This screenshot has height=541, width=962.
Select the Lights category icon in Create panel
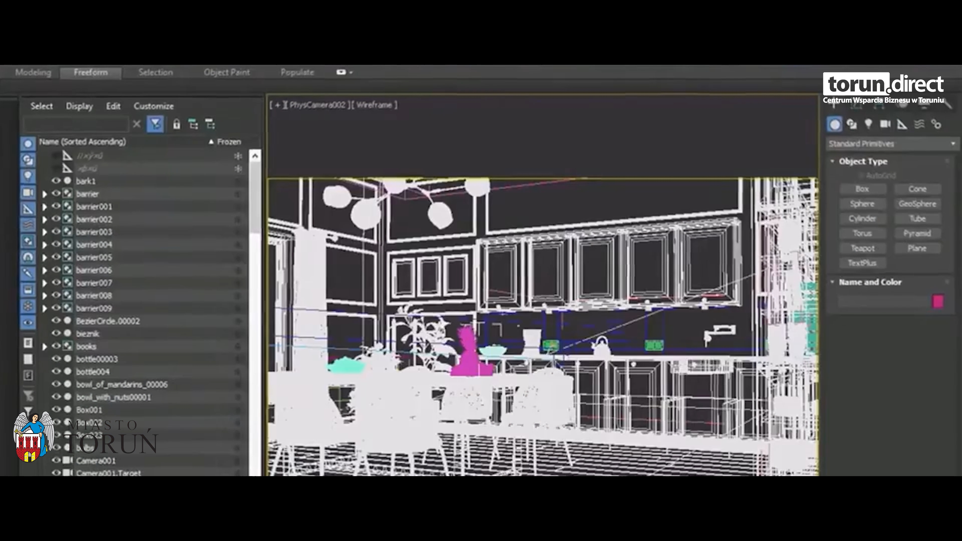868,124
